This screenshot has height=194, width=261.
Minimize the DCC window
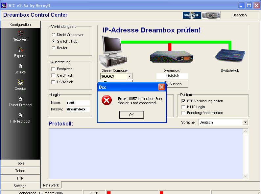(x=241, y=6)
